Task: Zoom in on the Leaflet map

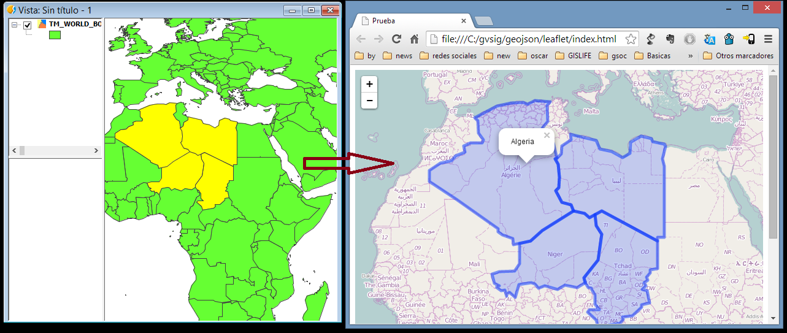Action: 369,84
